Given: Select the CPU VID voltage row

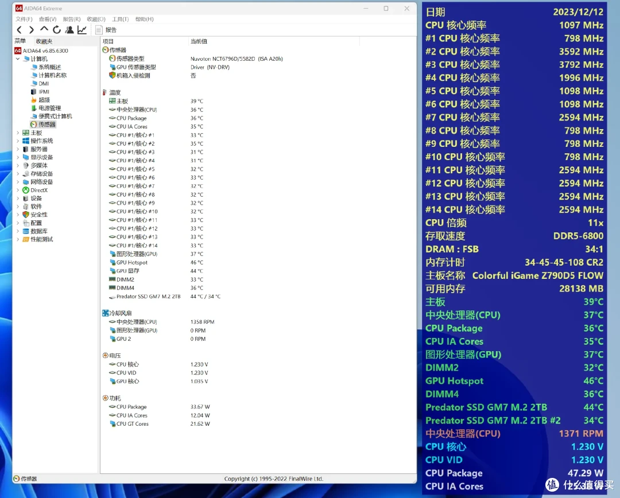Looking at the screenshot, I should tap(158, 373).
